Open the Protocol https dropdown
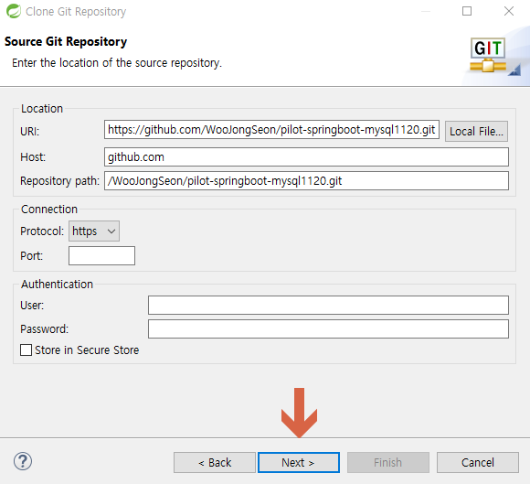Screen dimensions: 530x484 point(94,231)
